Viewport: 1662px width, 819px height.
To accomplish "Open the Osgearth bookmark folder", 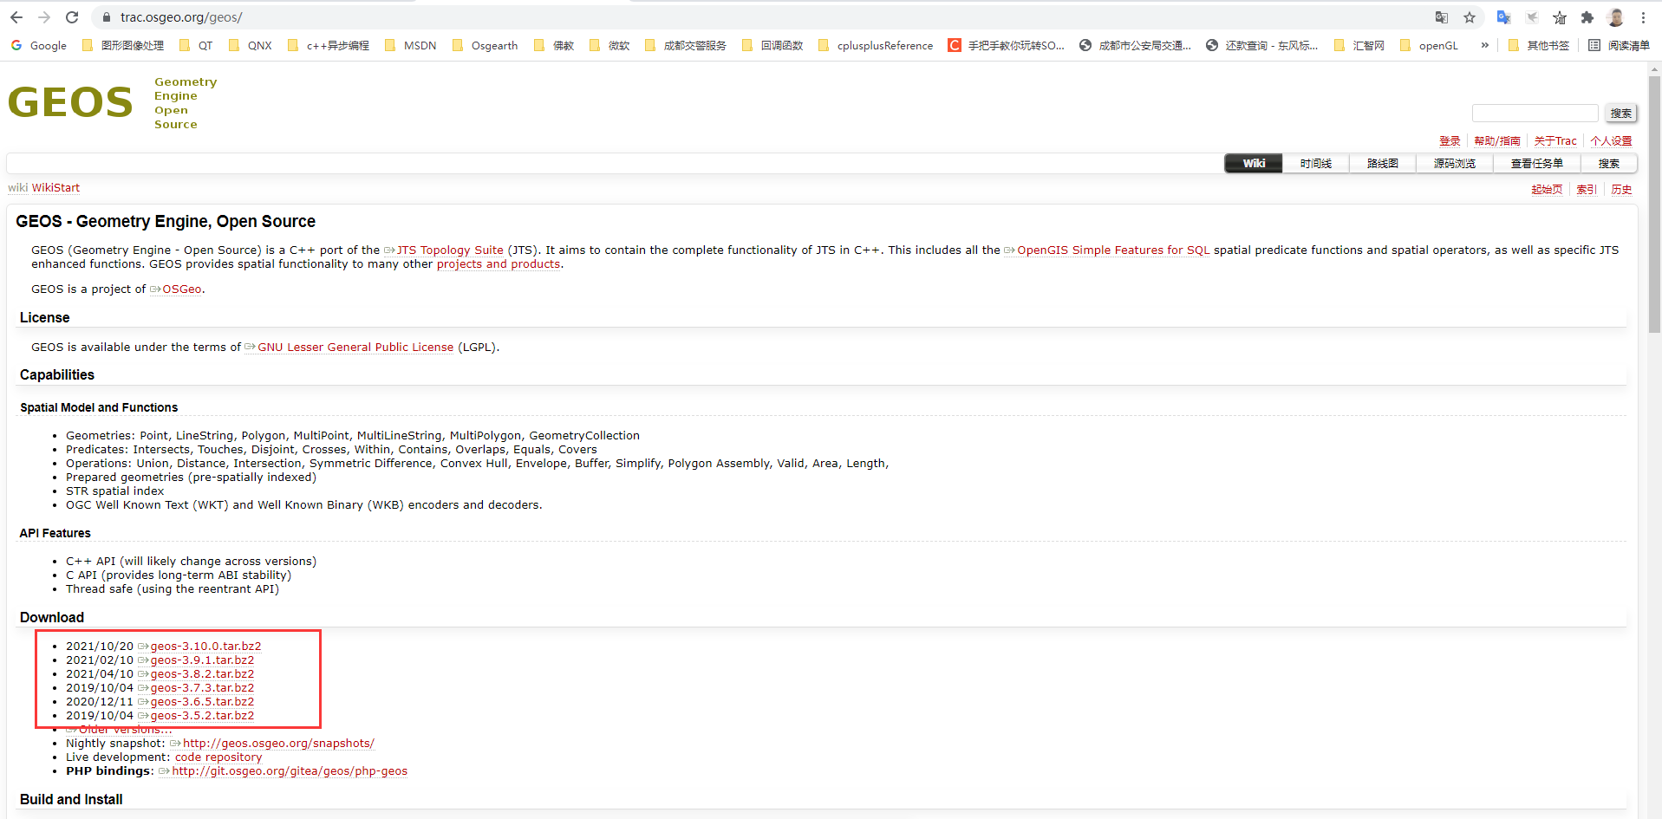I will point(486,46).
